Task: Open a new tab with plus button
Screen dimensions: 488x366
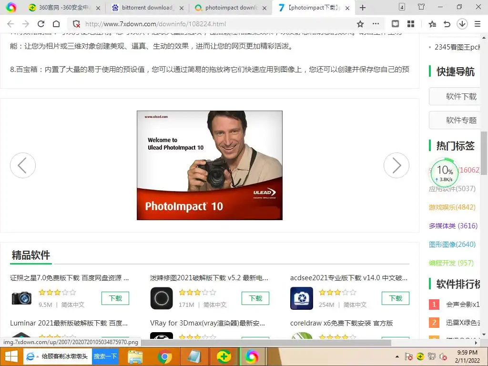Action: click(363, 8)
